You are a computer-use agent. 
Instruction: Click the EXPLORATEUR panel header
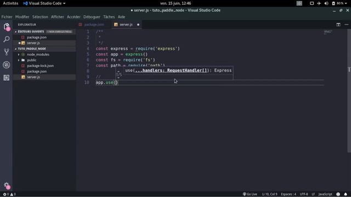27,25
